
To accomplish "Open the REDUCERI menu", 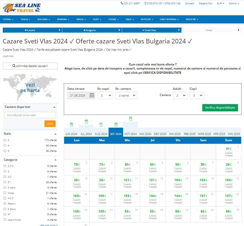I will pyautogui.click(x=192, y=19).
